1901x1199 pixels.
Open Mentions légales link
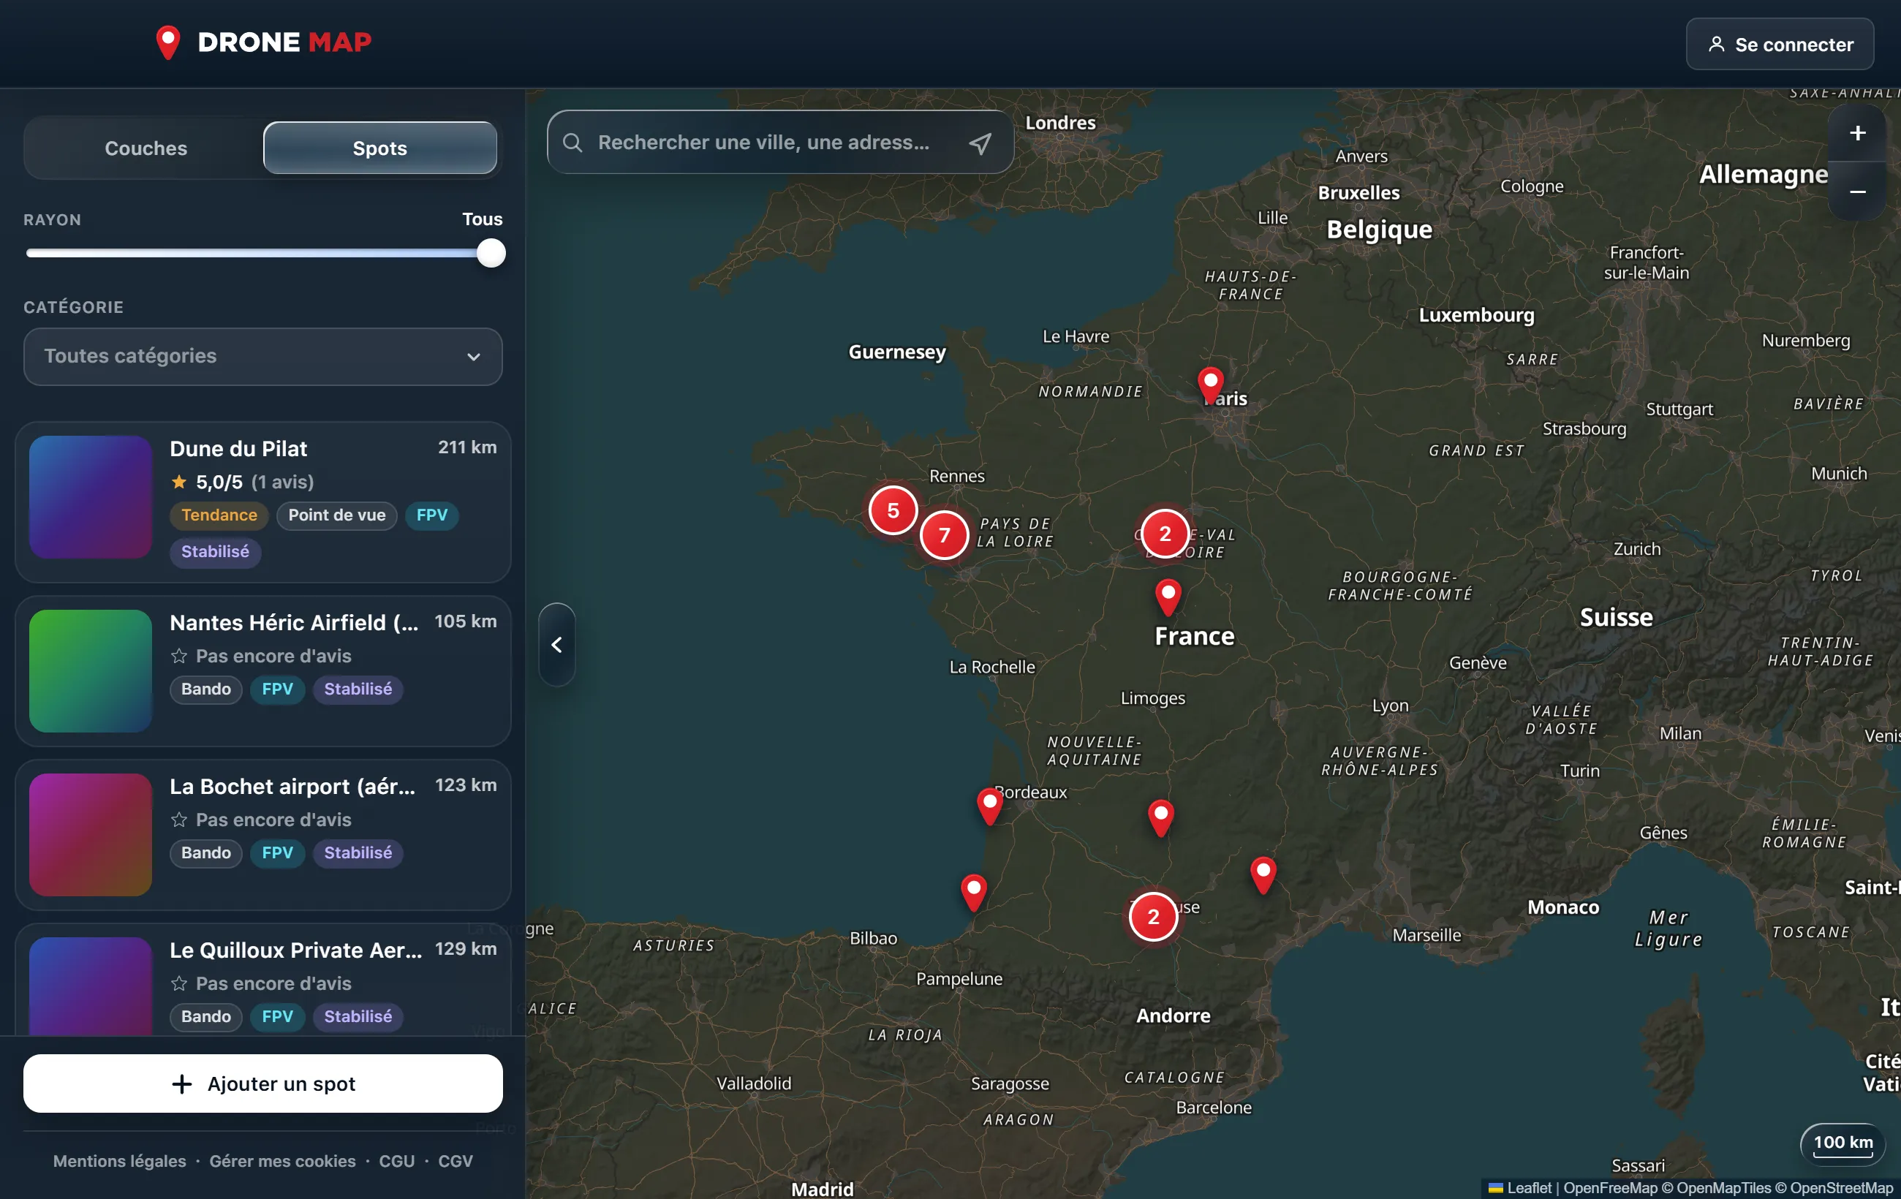[119, 1161]
